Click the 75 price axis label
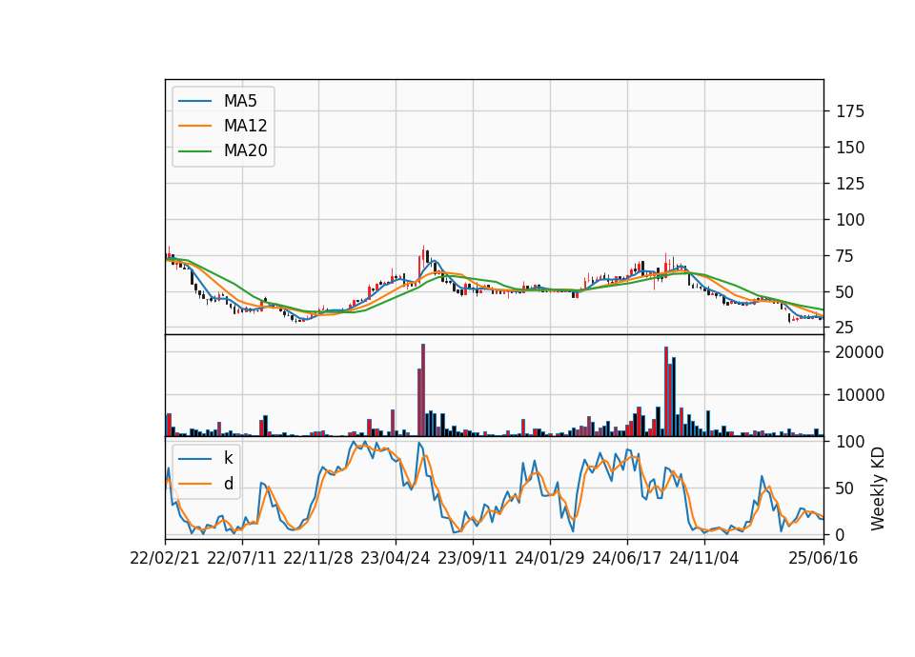Screen dimensions: 915x657 tap(845, 256)
